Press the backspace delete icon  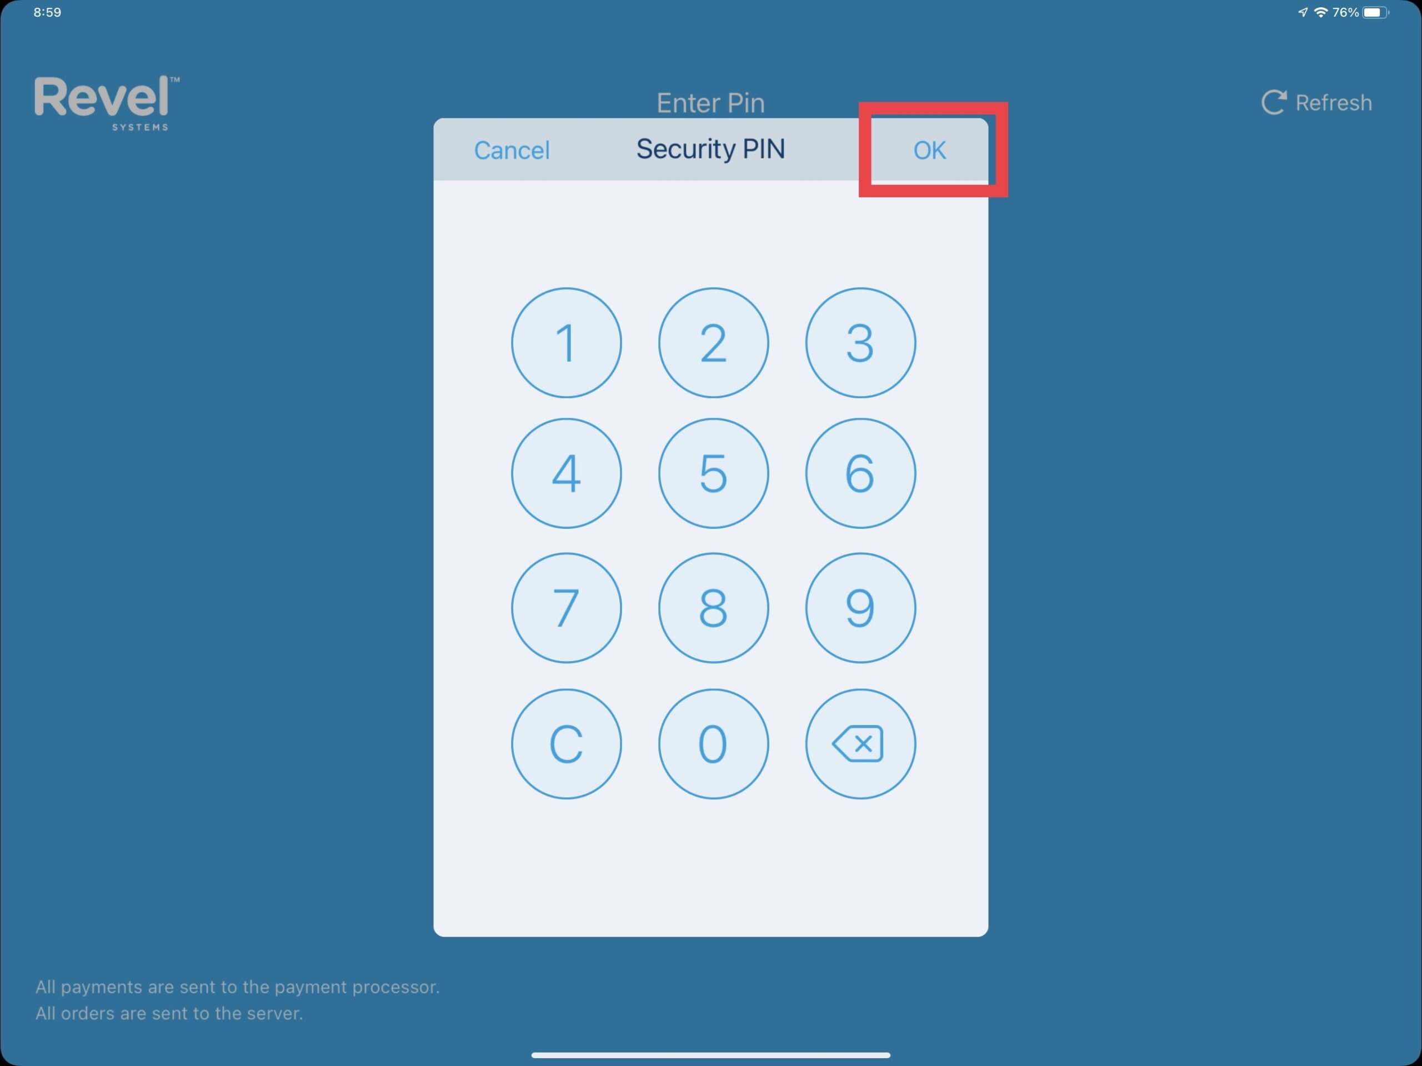tap(857, 742)
